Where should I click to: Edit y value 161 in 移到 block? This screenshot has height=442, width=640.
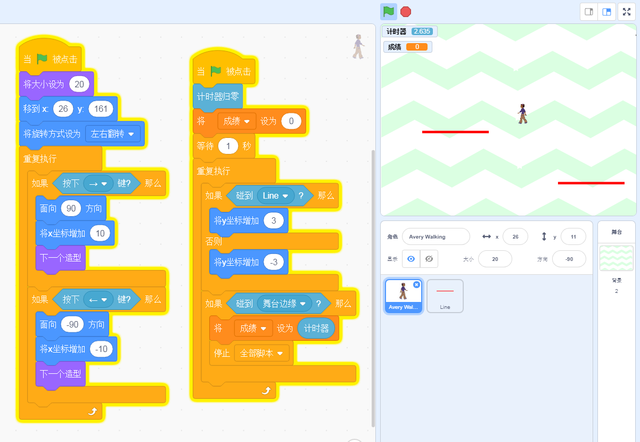point(101,109)
